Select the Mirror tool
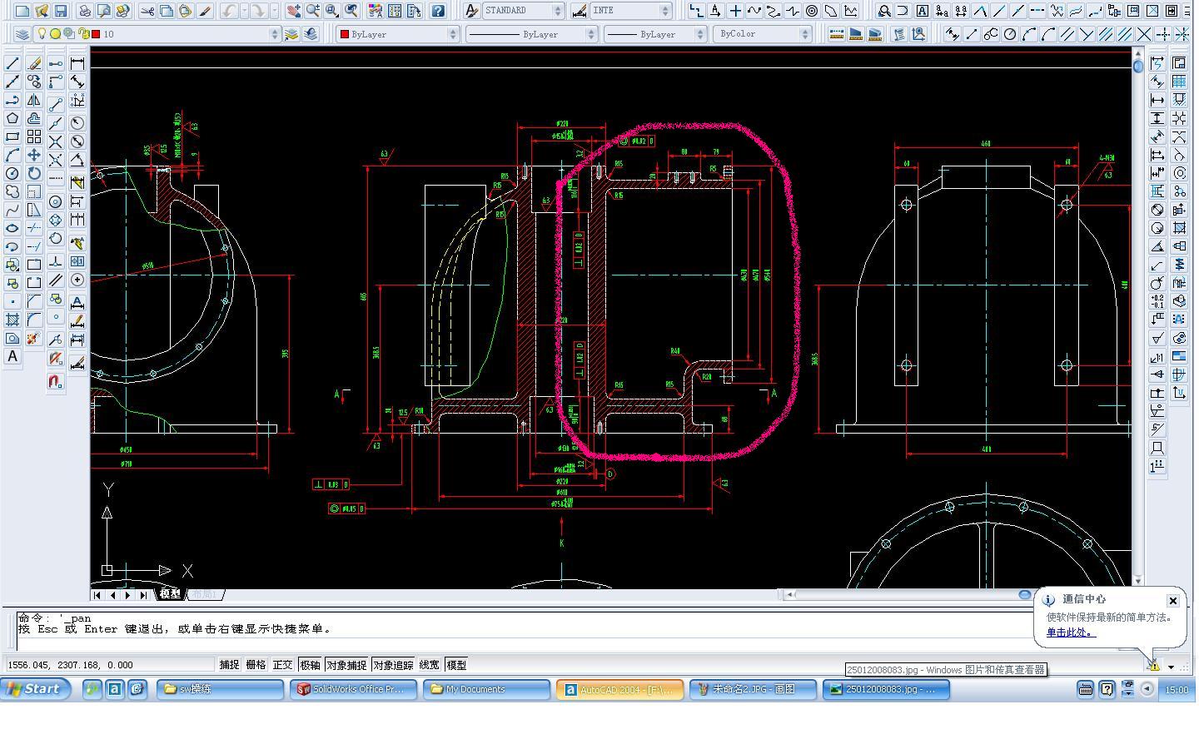1199x749 pixels. [x=34, y=100]
